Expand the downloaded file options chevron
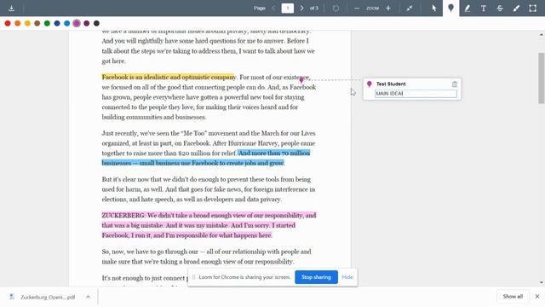Viewport: 545px width, 307px height. point(88,297)
